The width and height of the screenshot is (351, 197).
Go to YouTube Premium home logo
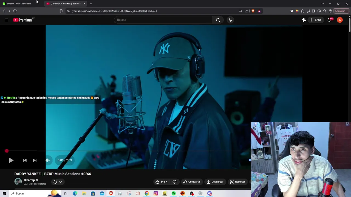(x=23, y=20)
